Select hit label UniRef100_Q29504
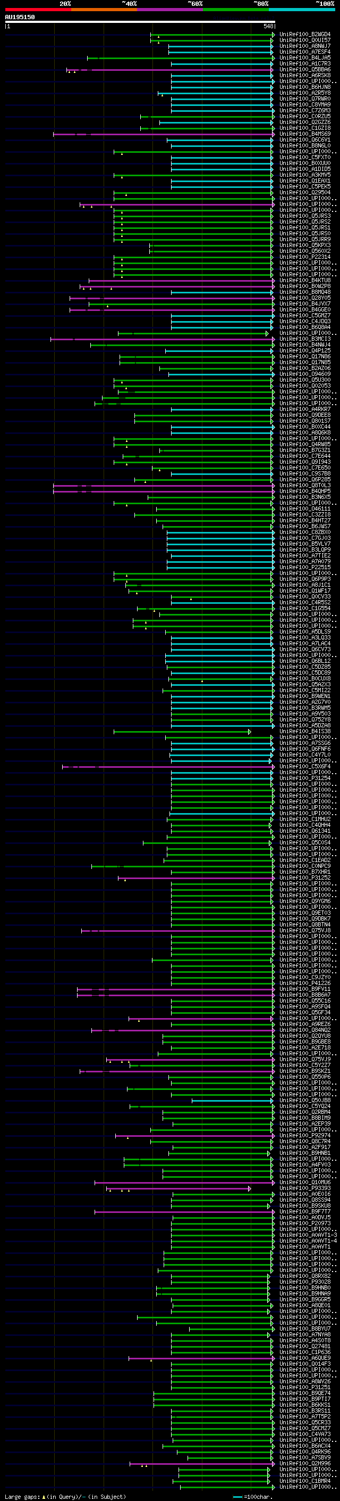 click(305, 192)
